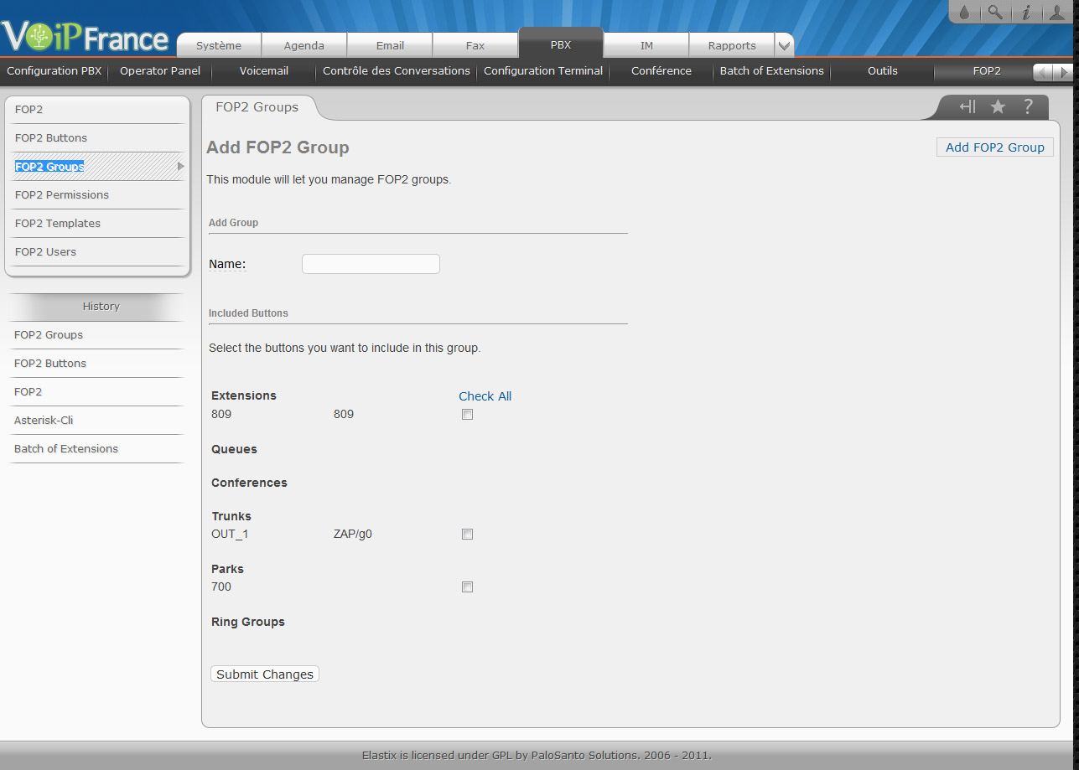Click the theme color droplet icon
Image resolution: width=1079 pixels, height=770 pixels.
pyautogui.click(x=964, y=13)
